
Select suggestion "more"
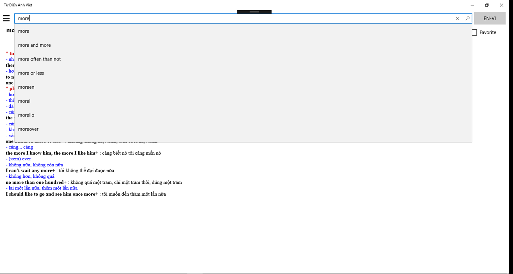pyautogui.click(x=243, y=31)
